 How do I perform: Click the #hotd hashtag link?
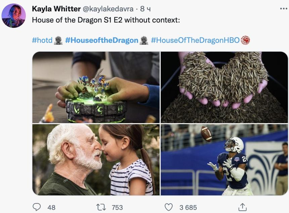[x=42, y=40]
